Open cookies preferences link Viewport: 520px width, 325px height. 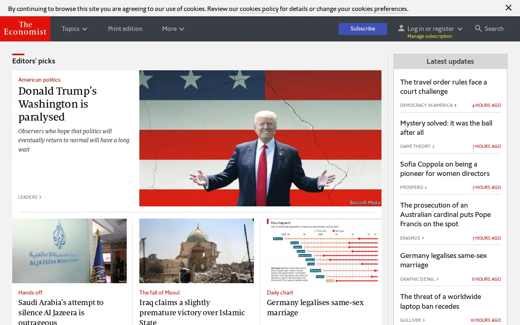[x=379, y=9]
